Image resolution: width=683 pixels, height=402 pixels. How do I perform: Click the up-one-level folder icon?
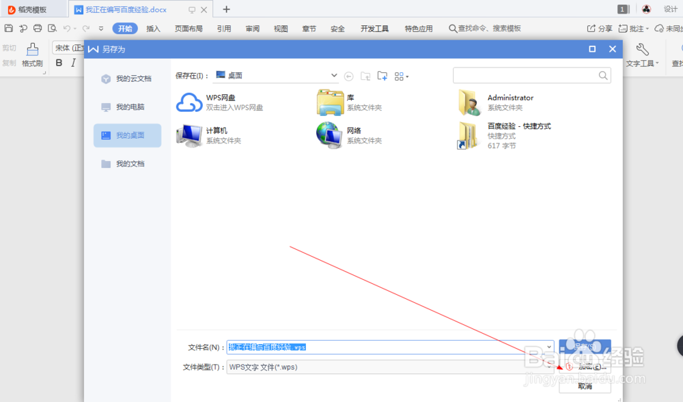tap(365, 76)
